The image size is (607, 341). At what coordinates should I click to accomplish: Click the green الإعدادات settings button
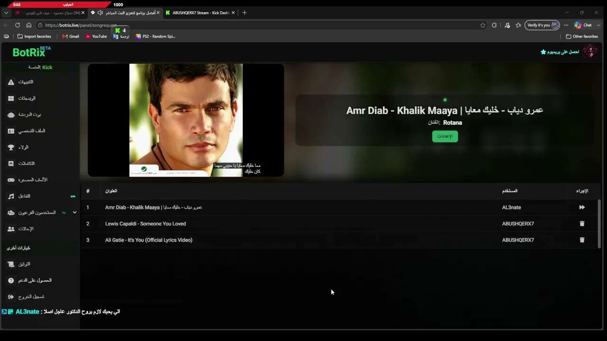click(x=445, y=136)
